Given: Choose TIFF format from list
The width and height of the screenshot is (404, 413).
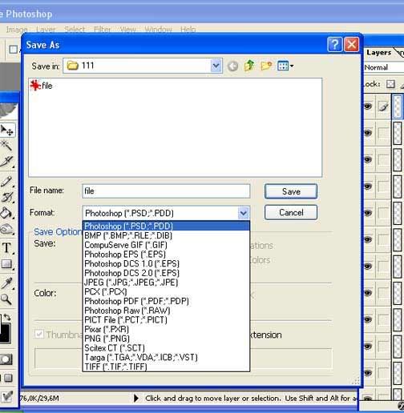Looking at the screenshot, I should click(166, 367).
